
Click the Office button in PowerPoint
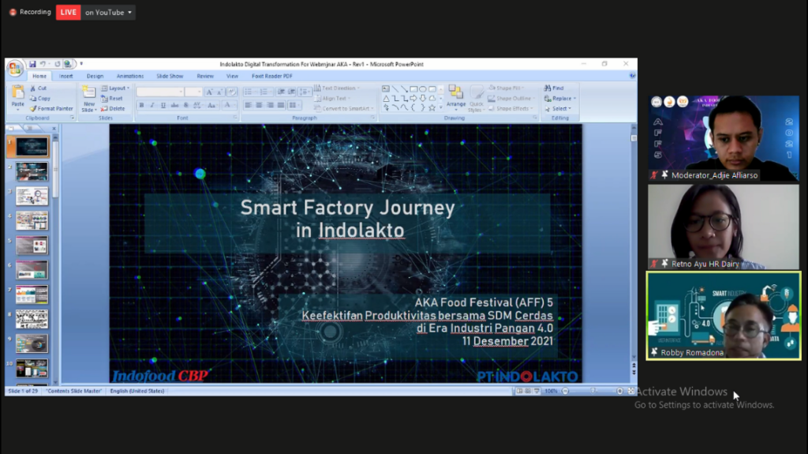tap(15, 68)
